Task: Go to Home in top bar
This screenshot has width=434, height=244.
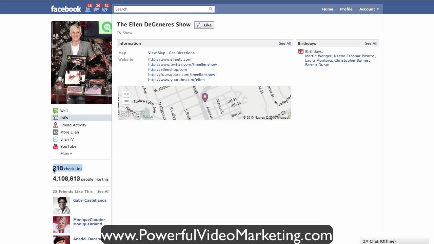Action: tap(328, 9)
